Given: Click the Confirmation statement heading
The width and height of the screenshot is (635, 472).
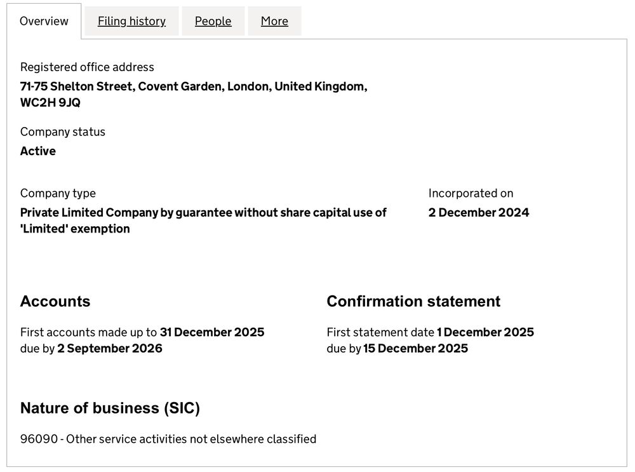Looking at the screenshot, I should pyautogui.click(x=413, y=301).
